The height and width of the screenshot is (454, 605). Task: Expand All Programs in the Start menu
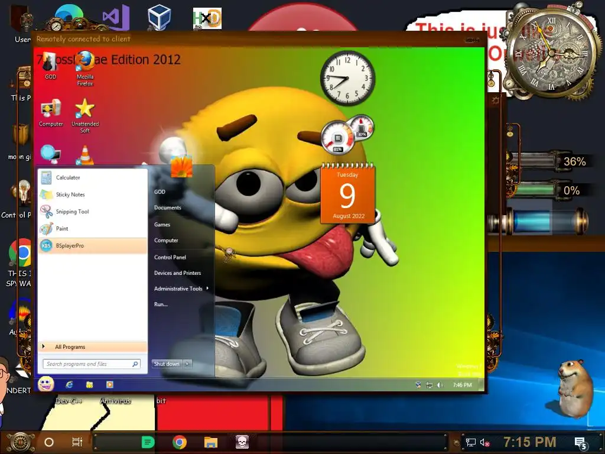[x=93, y=346]
